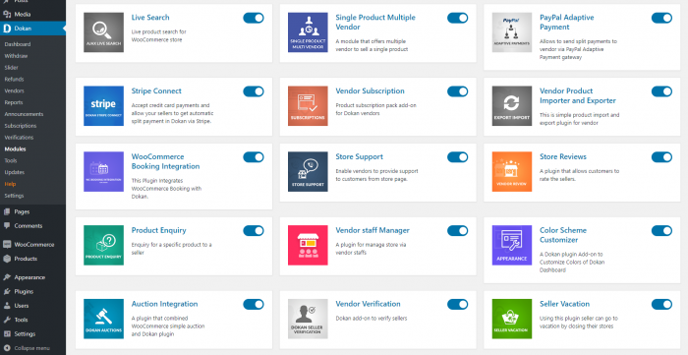Image resolution: width=688 pixels, height=355 pixels.
Task: Go to Vendors in Dokan menu
Action: tap(14, 90)
